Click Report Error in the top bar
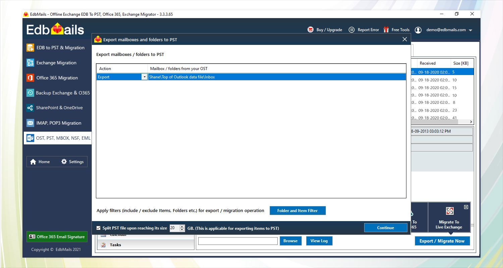Screen dimensions: 503x268 pyautogui.click(x=364, y=30)
